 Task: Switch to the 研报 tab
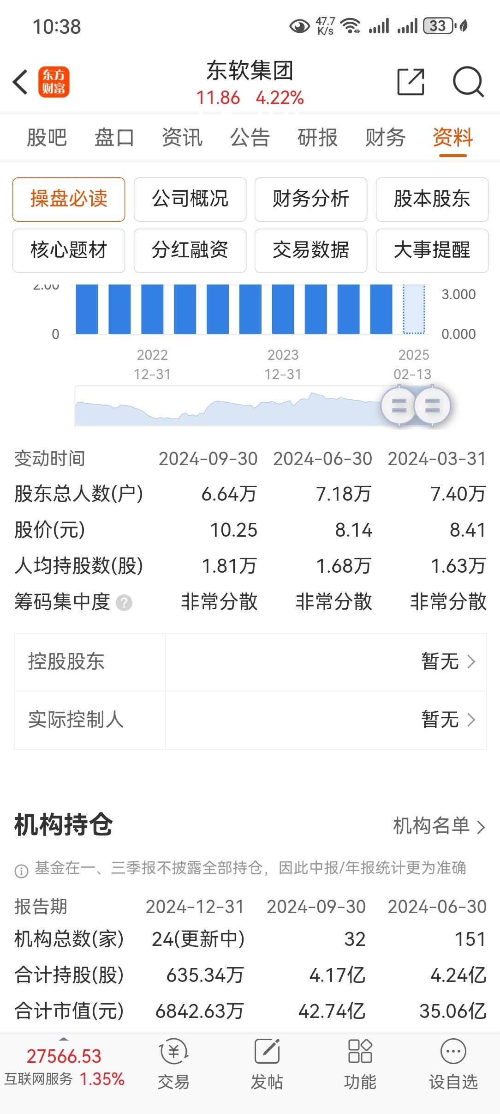[318, 138]
